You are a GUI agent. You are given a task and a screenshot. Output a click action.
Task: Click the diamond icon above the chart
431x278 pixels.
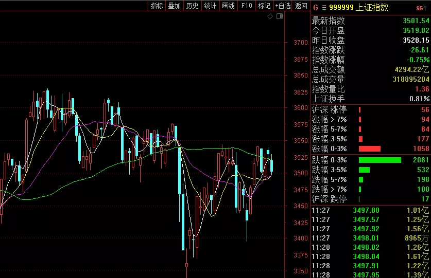270,16
